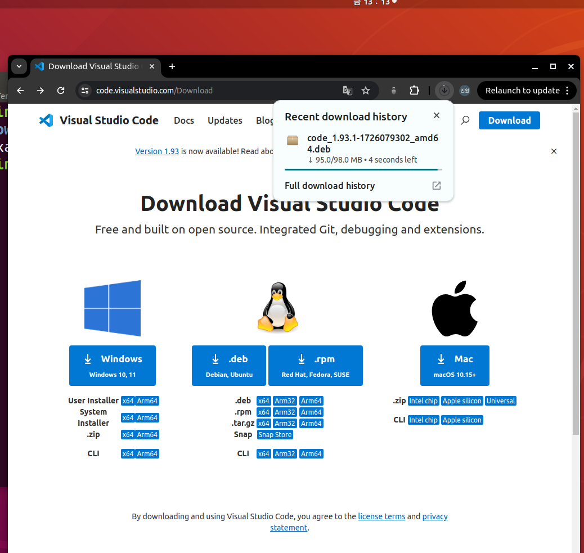Viewport: 584px width, 553px height.
Task: Open Chrome three-dot menu
Action: coord(567,91)
